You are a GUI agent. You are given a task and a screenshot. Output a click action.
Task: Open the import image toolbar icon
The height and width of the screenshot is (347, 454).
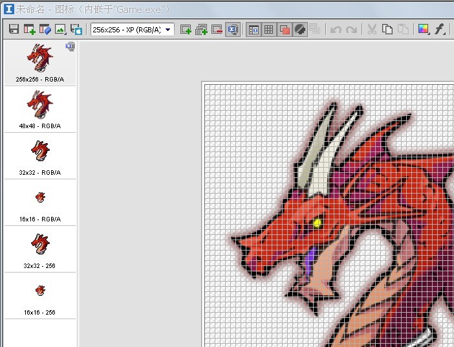click(x=61, y=29)
